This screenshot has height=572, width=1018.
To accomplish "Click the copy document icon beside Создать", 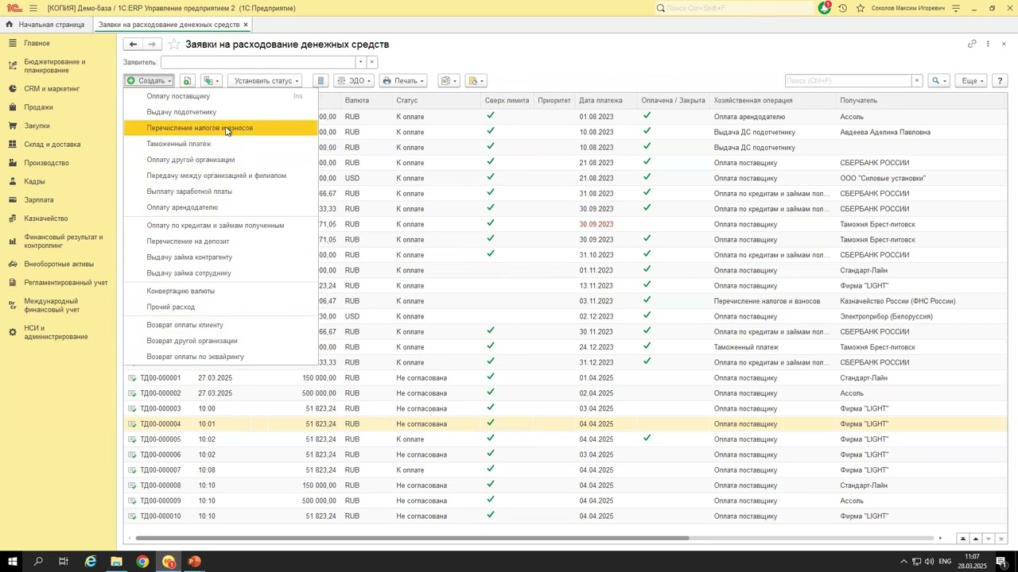I will (x=187, y=81).
